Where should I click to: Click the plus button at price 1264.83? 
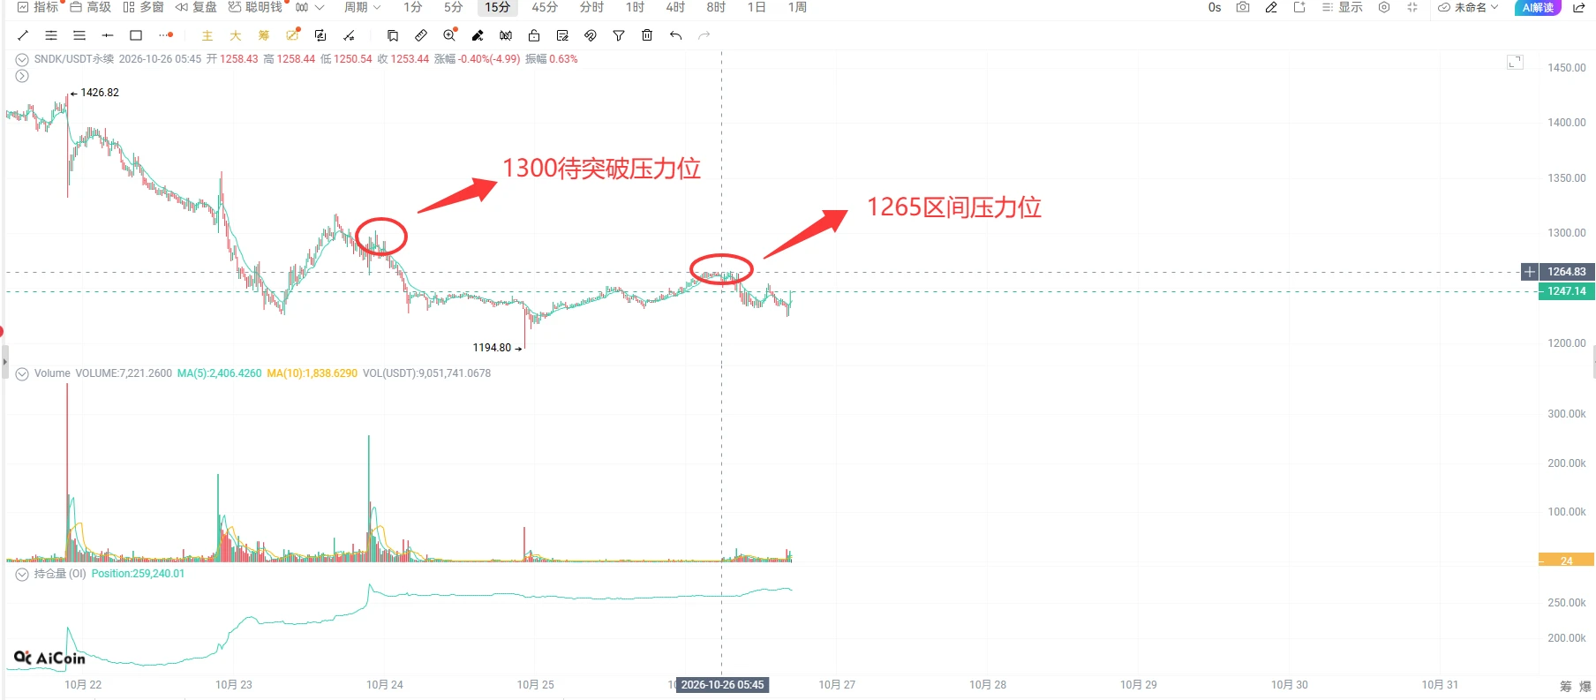[1530, 272]
